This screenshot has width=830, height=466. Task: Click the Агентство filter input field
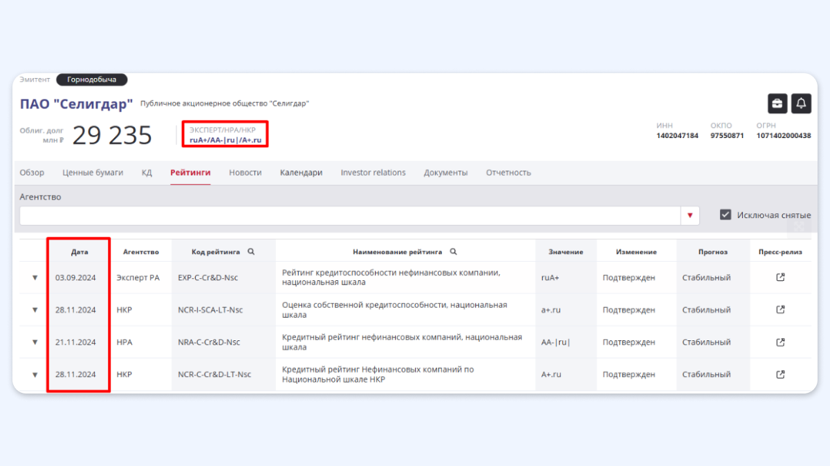pos(350,215)
